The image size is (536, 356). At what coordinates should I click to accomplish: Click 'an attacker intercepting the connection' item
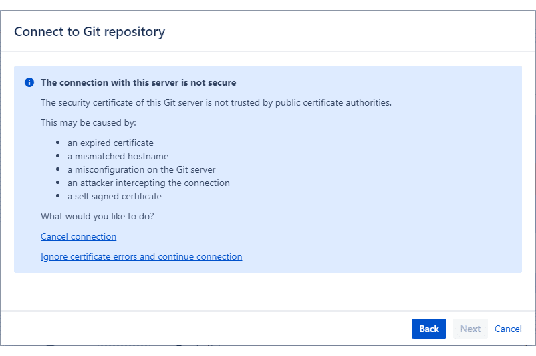[x=148, y=183]
